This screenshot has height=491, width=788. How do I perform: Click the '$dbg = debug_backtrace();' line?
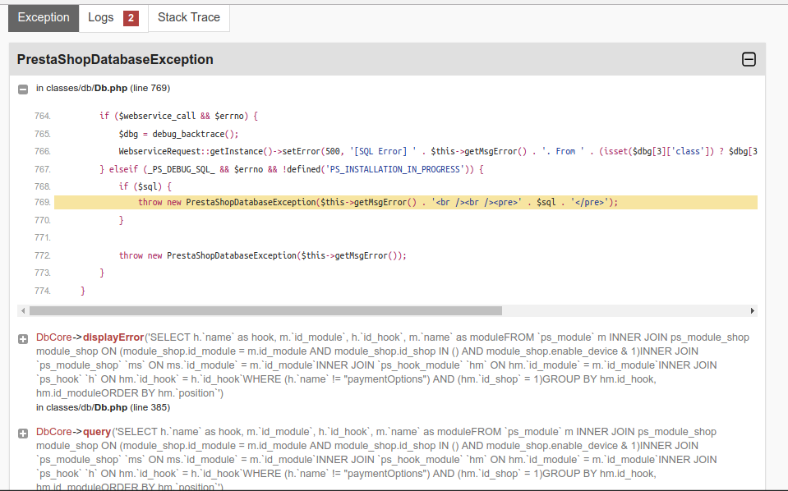[178, 134]
